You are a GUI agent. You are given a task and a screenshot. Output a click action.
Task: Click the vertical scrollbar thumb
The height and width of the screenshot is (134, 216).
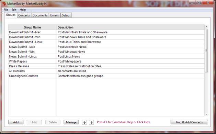click(206, 51)
